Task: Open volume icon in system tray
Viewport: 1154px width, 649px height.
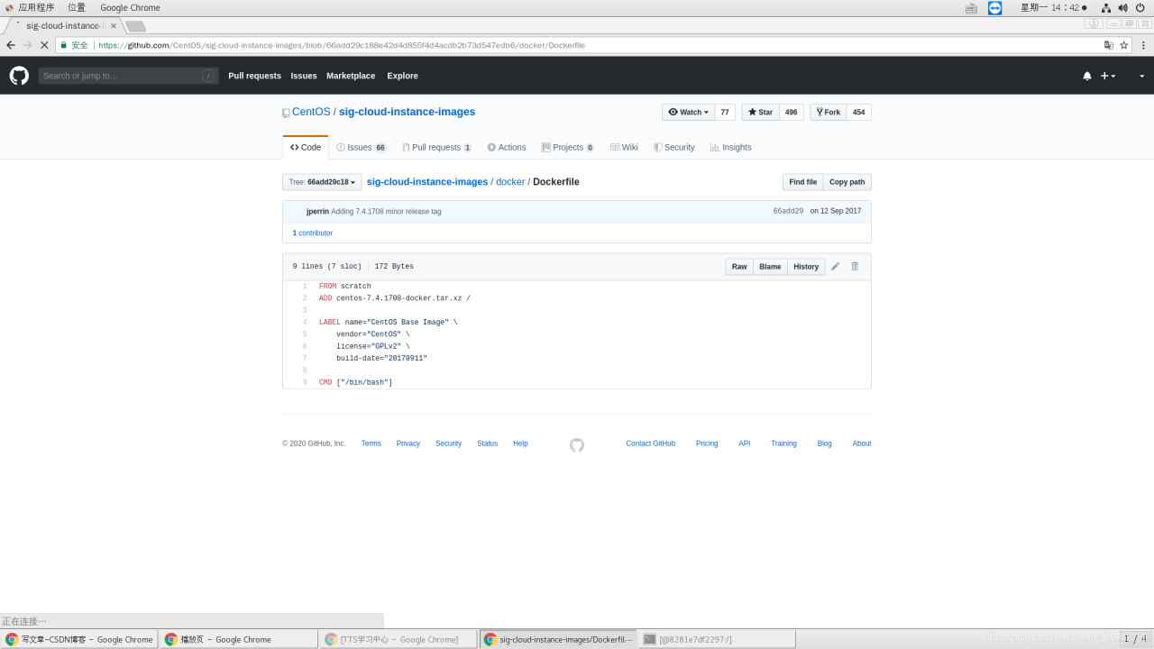Action: coord(1122,7)
